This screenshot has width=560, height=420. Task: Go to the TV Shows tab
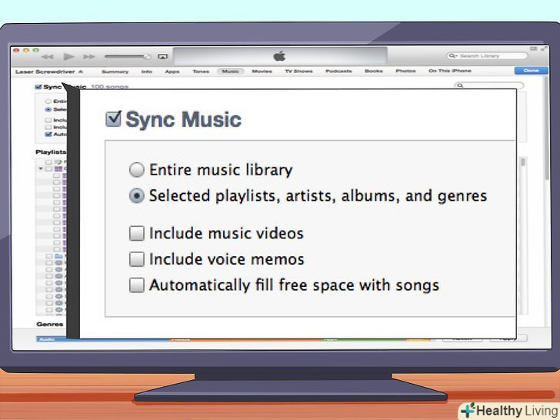coord(298,72)
